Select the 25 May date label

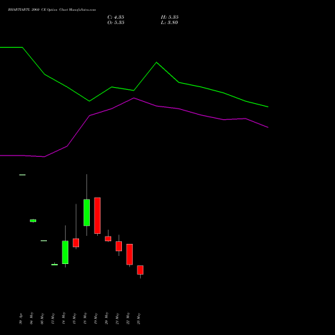pyautogui.click(x=139, y=319)
